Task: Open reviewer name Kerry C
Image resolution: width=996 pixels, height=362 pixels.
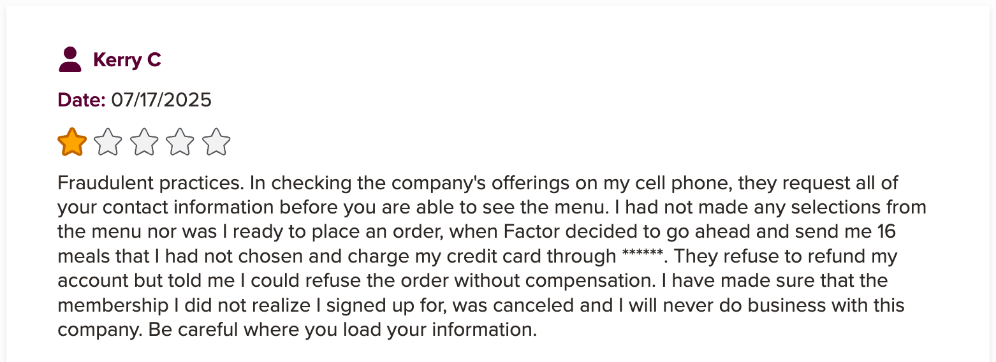Action: click(127, 60)
